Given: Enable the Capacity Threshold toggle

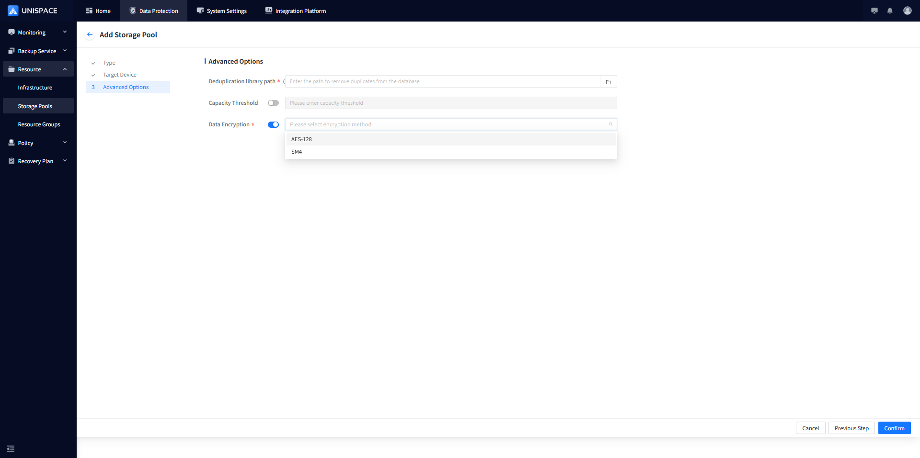Looking at the screenshot, I should [x=273, y=103].
